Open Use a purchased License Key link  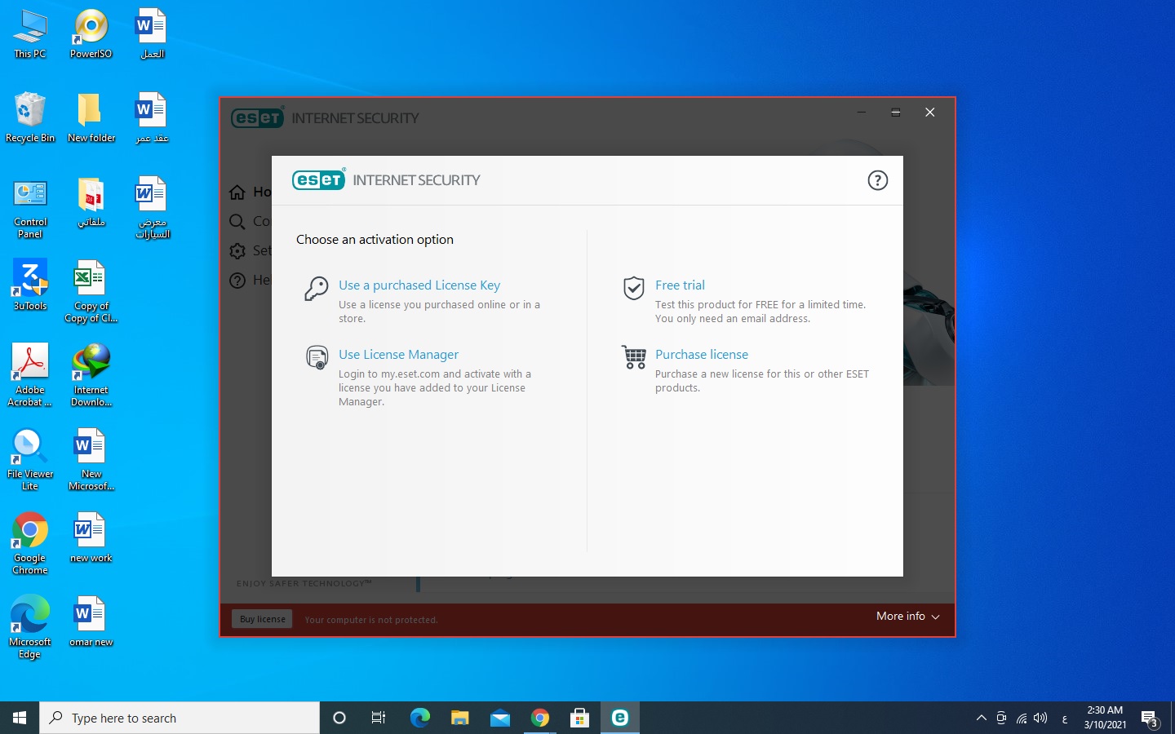coord(419,285)
